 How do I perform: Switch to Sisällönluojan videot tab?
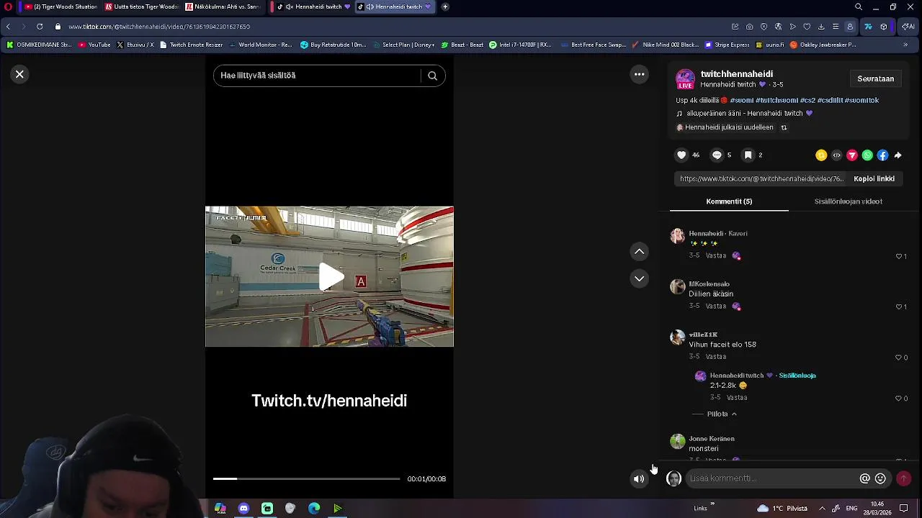click(x=848, y=201)
